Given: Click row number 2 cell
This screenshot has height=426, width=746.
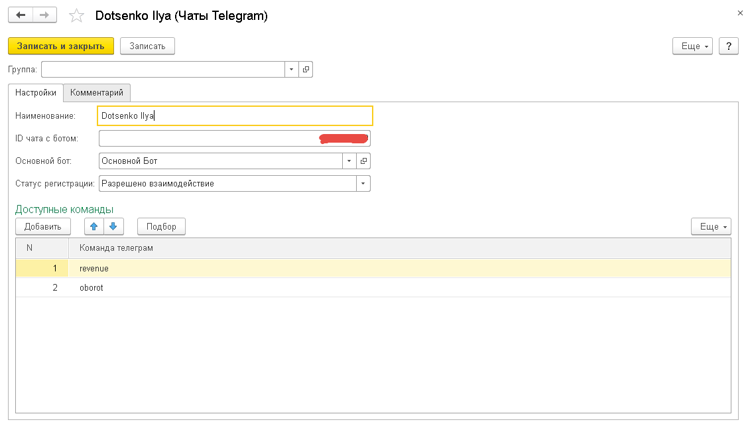Looking at the screenshot, I should pos(42,287).
